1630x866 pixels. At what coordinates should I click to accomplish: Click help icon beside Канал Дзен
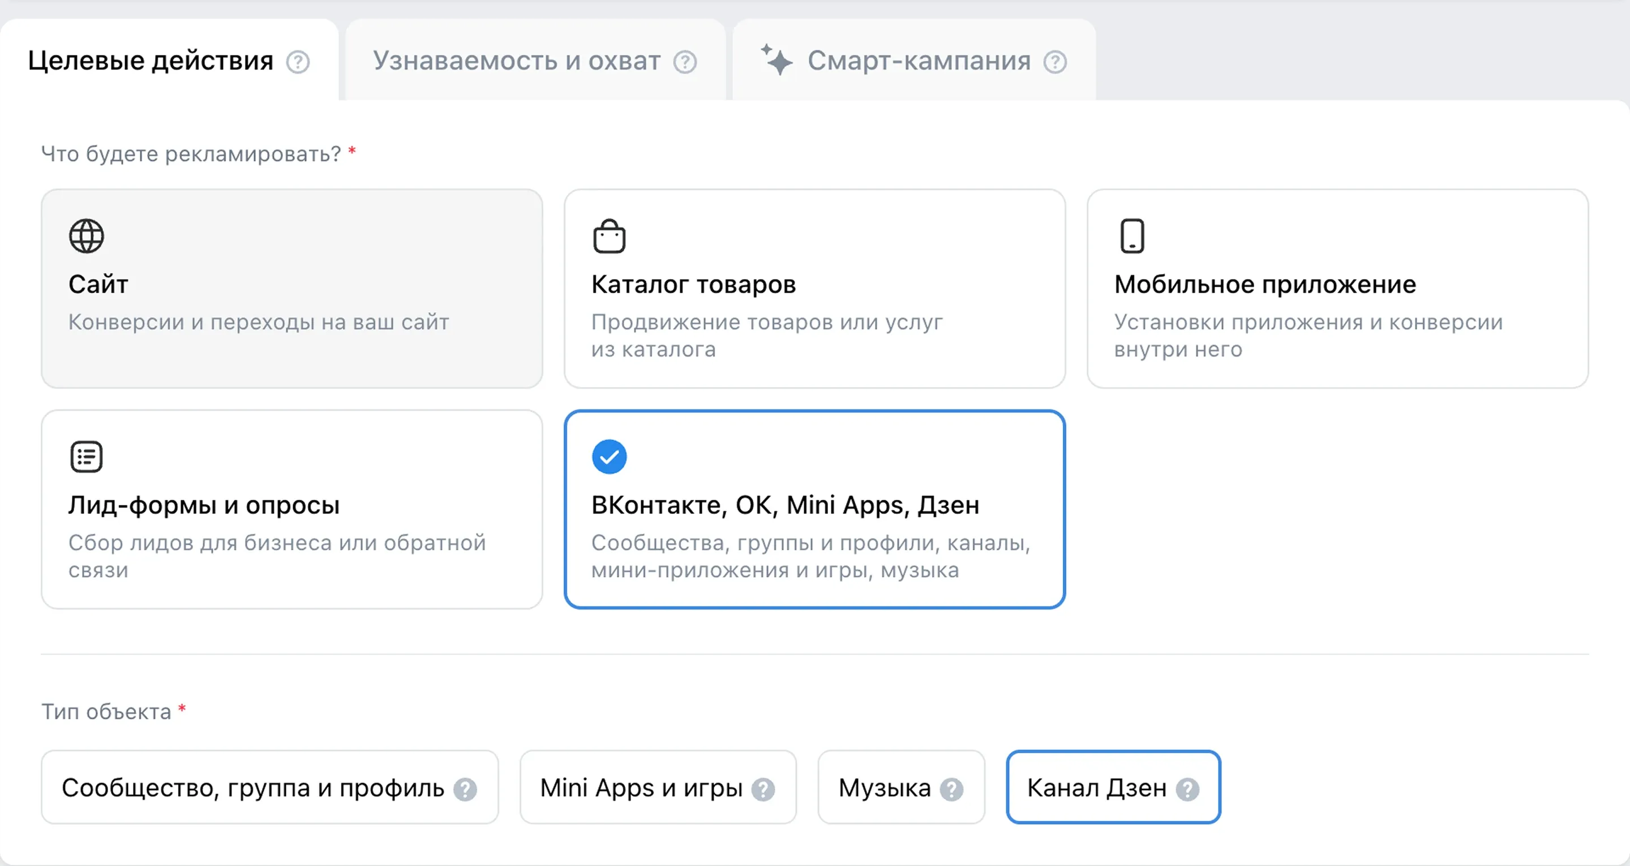(1187, 789)
